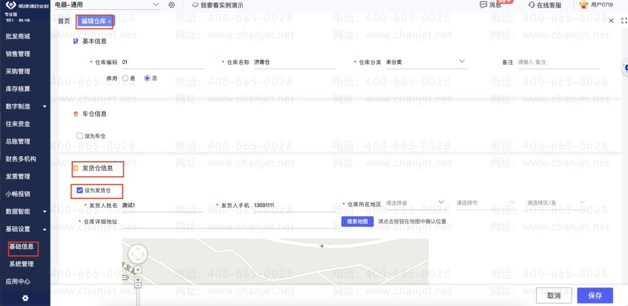628x306 pixels.
Task: Click the 基本信息 section icon
Action: pyautogui.click(x=76, y=41)
